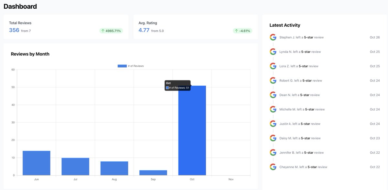The width and height of the screenshot is (388, 190).
Task: Click the small September bar
Action: [153, 173]
